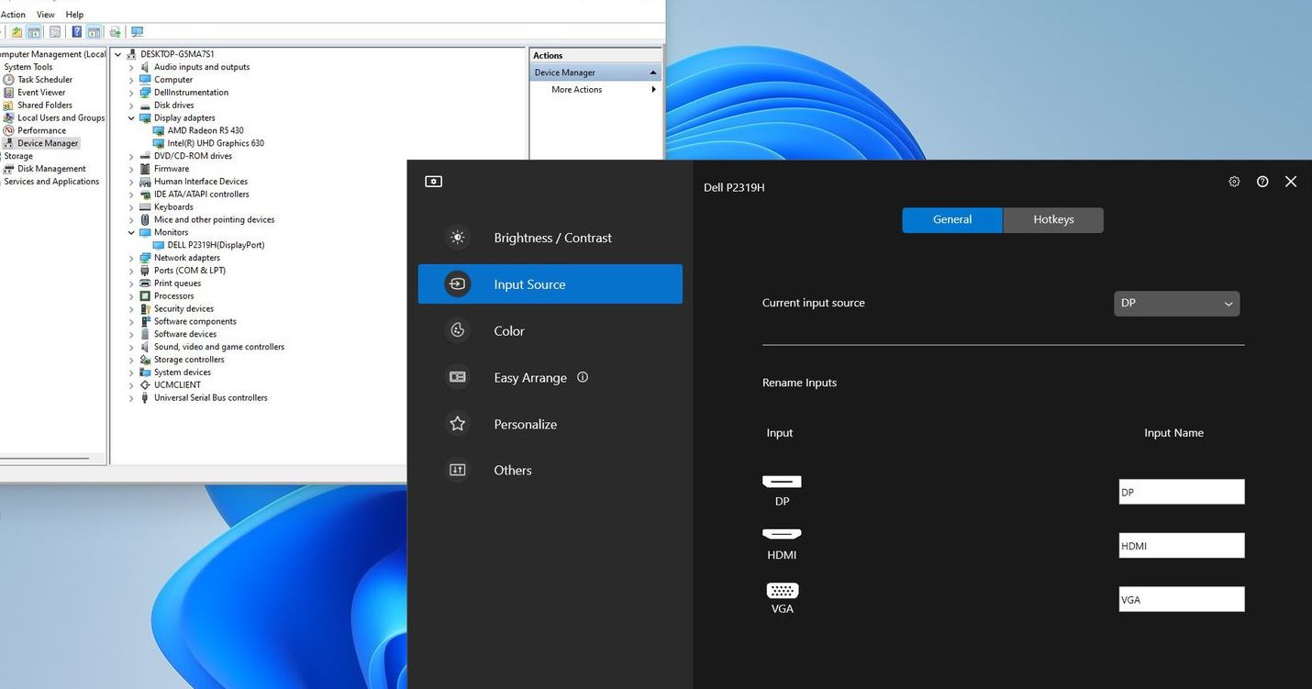Open the Current input source dropdown

tap(1176, 304)
